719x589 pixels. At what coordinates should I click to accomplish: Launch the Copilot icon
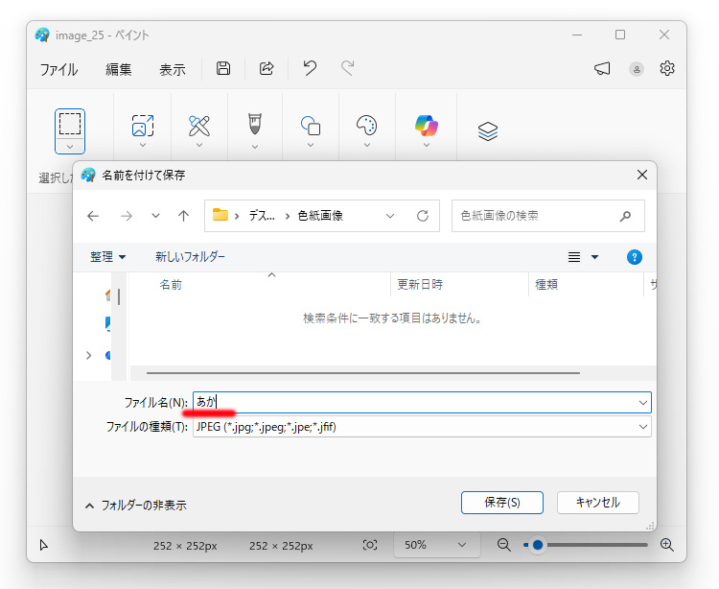point(426,125)
